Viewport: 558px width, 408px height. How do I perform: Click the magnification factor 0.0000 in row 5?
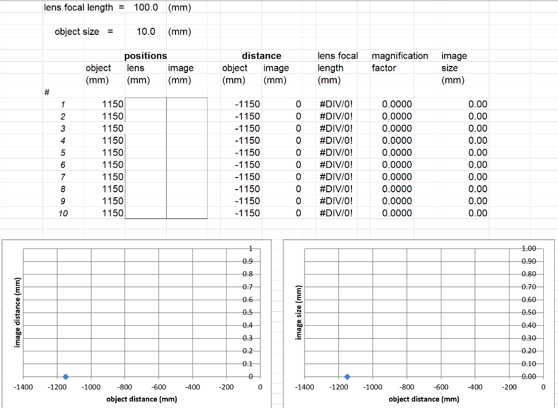397,153
